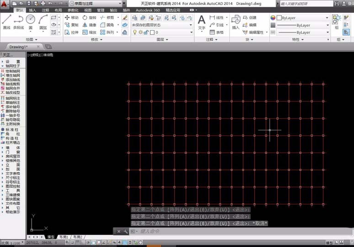Click the color swatch beside ByLayer
Screen dimensions: 354x247
(x=279, y=18)
